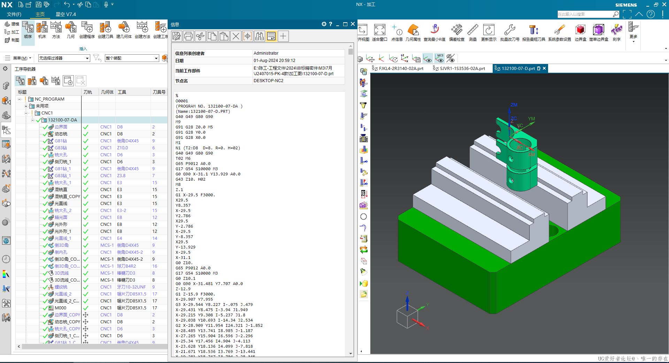Toggle program order view in navigator toolbar
Screen dimensions: 669x363
click(20, 81)
